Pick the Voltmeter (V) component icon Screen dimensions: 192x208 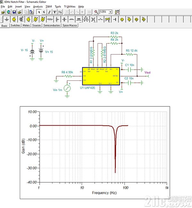(x=36, y=19)
